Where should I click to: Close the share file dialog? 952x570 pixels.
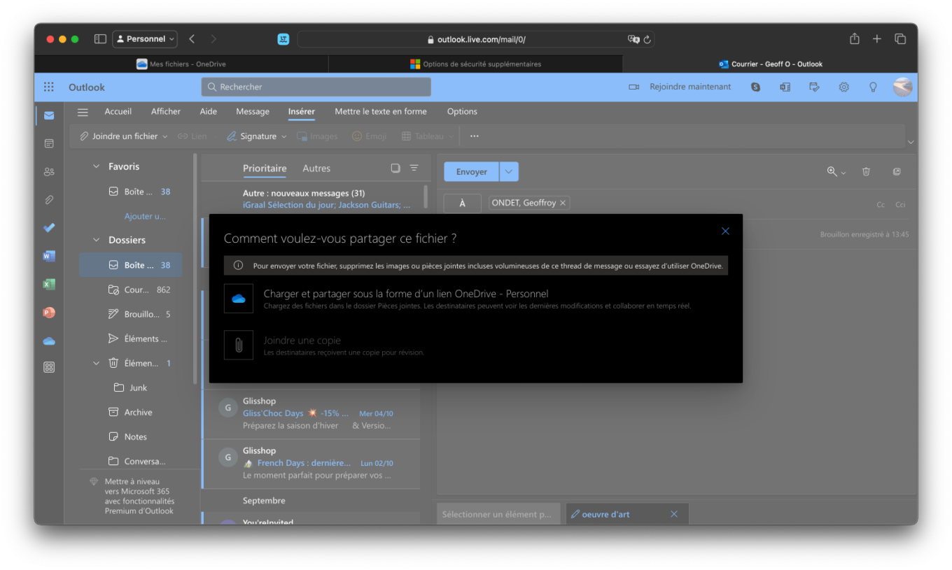pos(725,231)
